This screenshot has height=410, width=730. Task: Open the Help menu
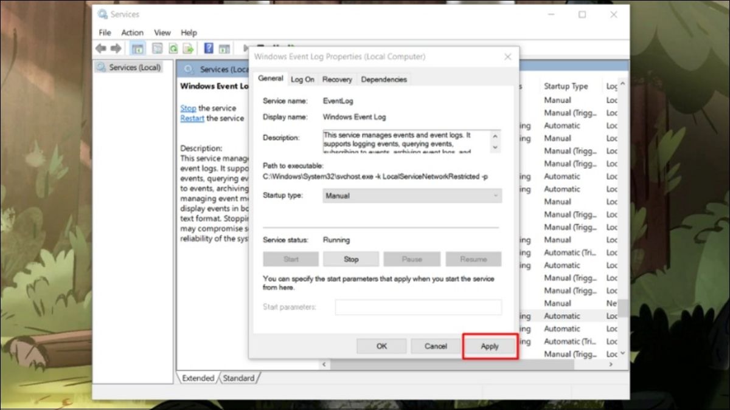[189, 32]
